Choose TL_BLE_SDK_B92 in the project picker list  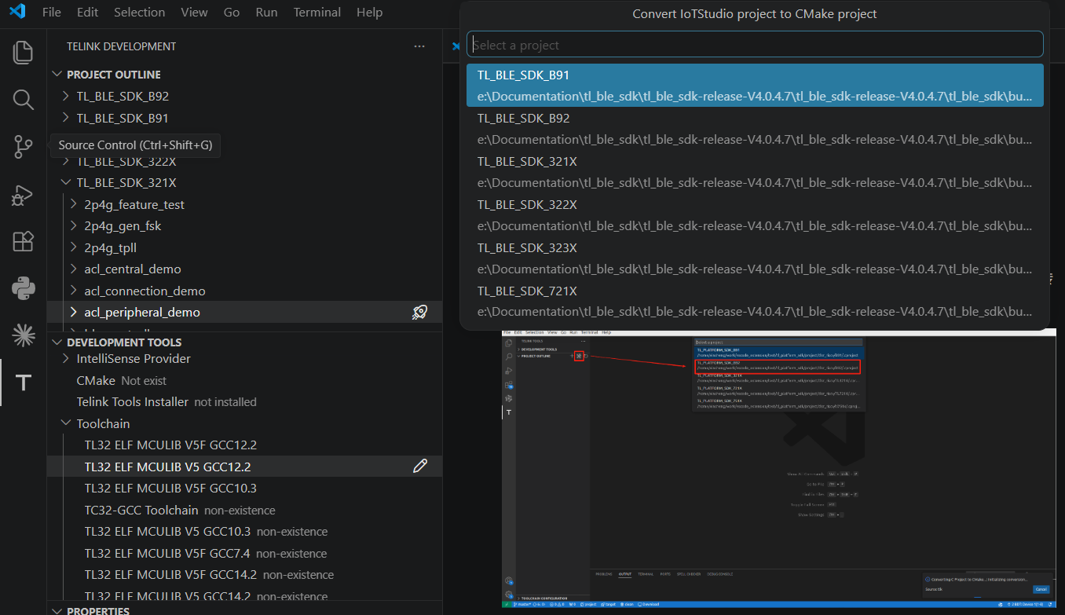(755, 129)
